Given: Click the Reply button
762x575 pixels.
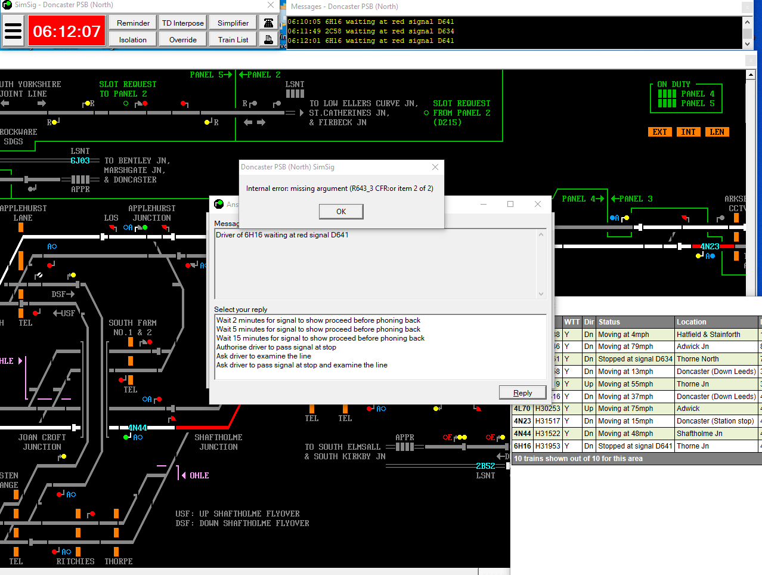Looking at the screenshot, I should pos(522,392).
